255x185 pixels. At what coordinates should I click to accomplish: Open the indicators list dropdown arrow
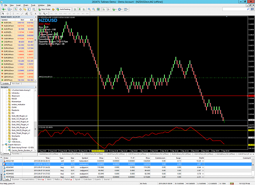tap(116, 9)
